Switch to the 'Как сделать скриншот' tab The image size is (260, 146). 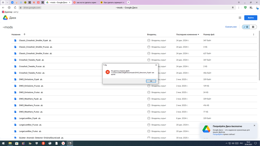[x=113, y=2]
